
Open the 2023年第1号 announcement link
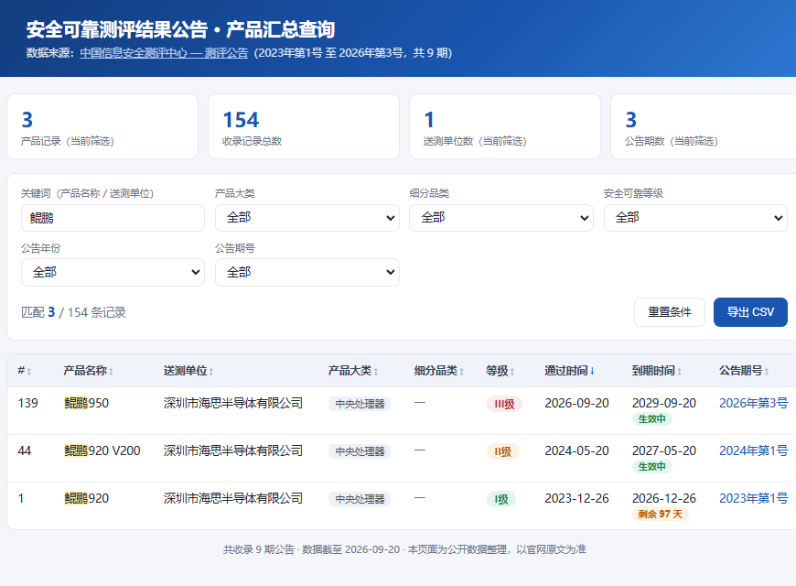point(753,499)
